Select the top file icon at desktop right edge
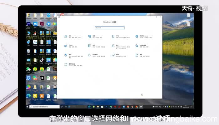 coord(189,16)
